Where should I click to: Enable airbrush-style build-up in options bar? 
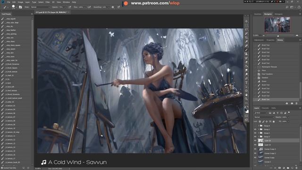click(x=89, y=7)
